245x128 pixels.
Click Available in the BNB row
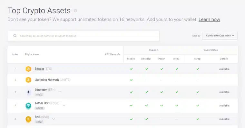pyautogui.click(x=224, y=119)
